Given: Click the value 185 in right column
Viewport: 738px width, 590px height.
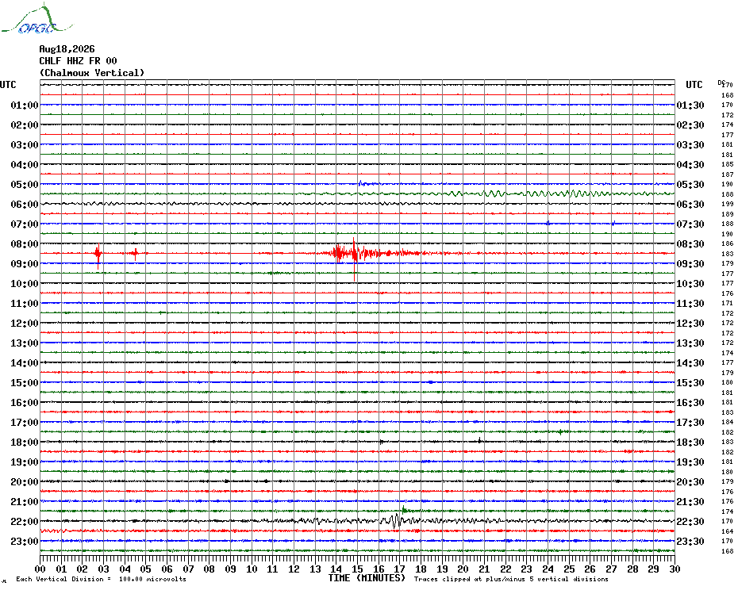Looking at the screenshot, I should click(728, 164).
